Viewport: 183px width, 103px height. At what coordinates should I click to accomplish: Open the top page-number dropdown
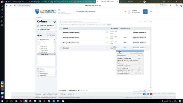point(146,21)
